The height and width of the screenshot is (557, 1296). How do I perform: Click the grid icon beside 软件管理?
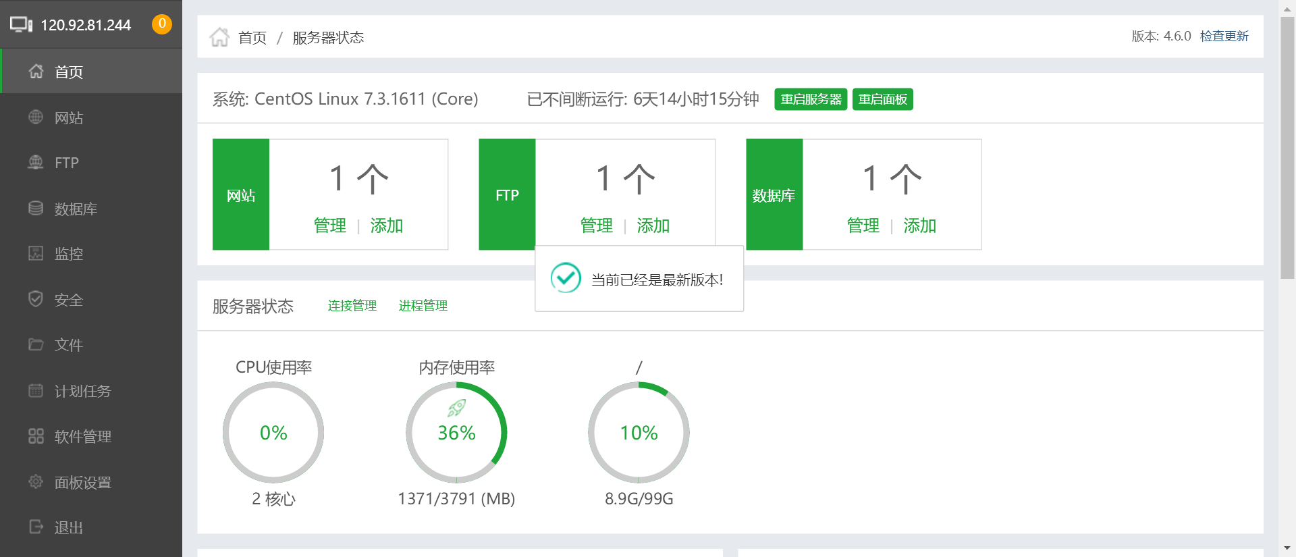pos(36,435)
